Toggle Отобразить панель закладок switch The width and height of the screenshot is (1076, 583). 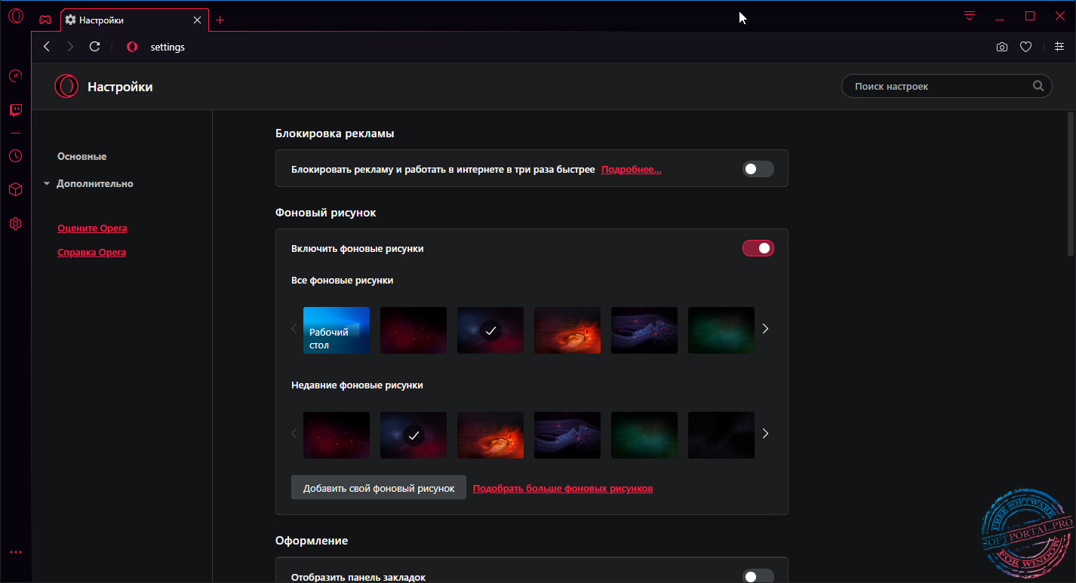click(x=758, y=577)
